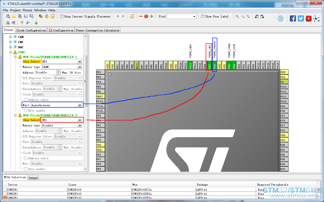This screenshot has width=324, height=202.
Task: Click the Save project floppy icon
Action: (x=26, y=16)
